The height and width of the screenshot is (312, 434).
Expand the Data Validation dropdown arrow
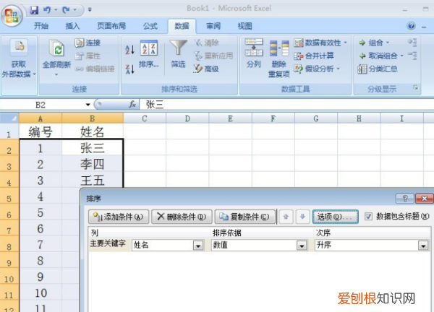(x=346, y=43)
